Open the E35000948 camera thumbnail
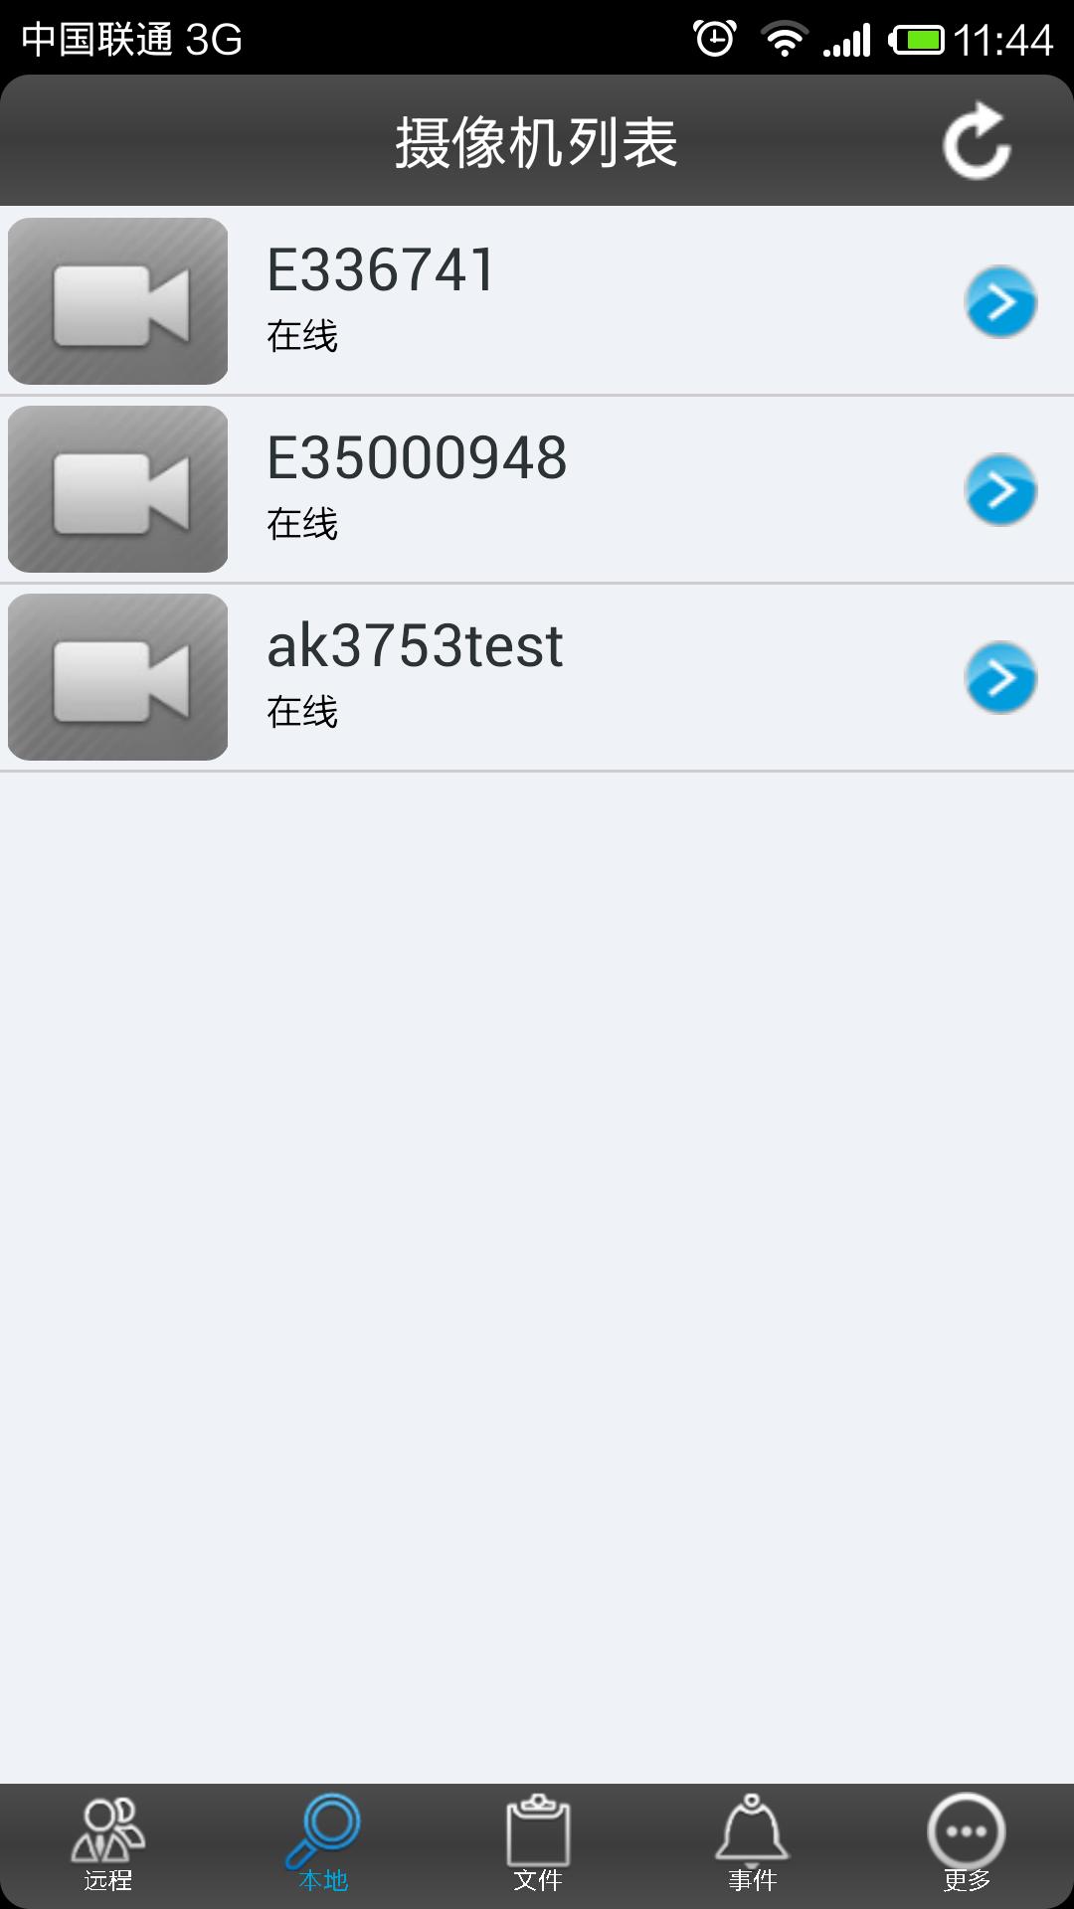 tap(118, 489)
